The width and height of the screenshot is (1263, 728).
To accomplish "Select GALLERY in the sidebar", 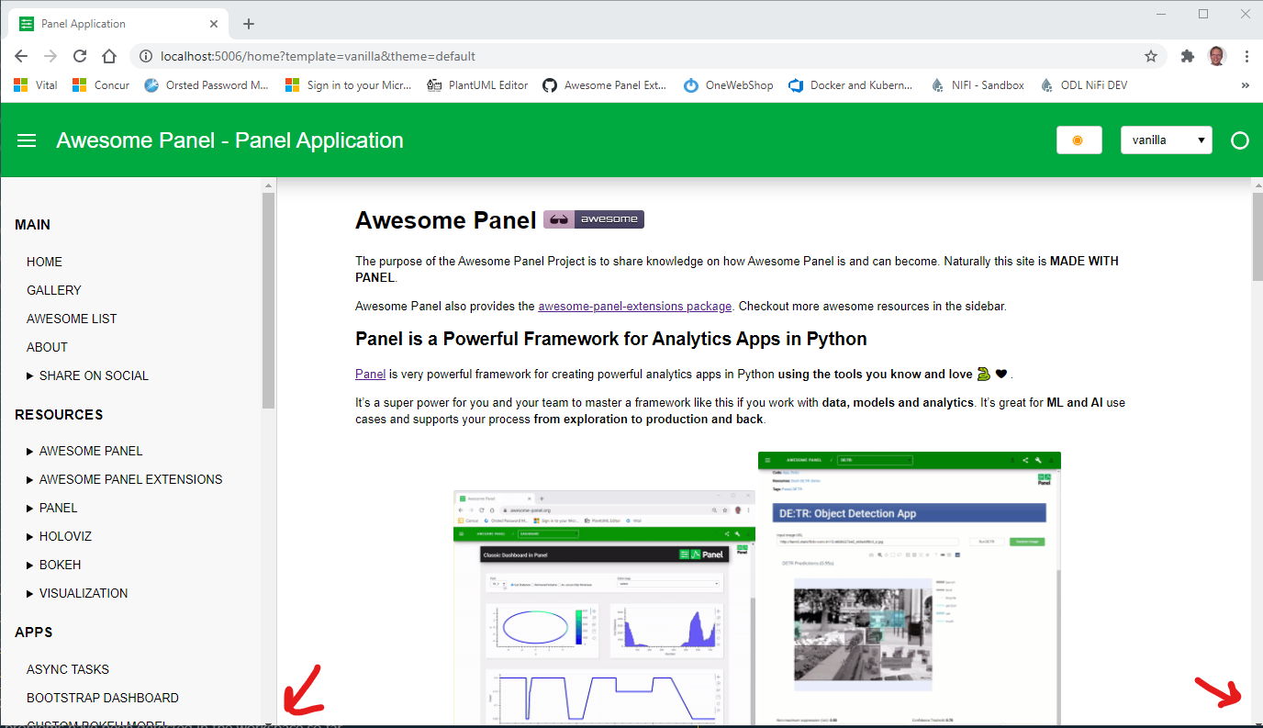I will coord(53,290).
